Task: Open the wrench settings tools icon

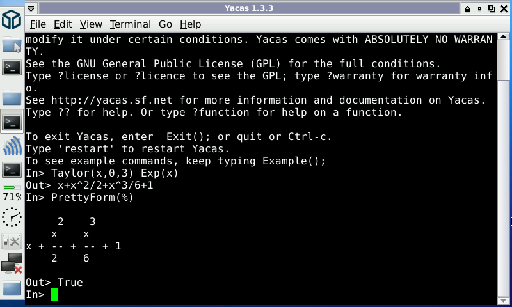Action: click(12, 241)
